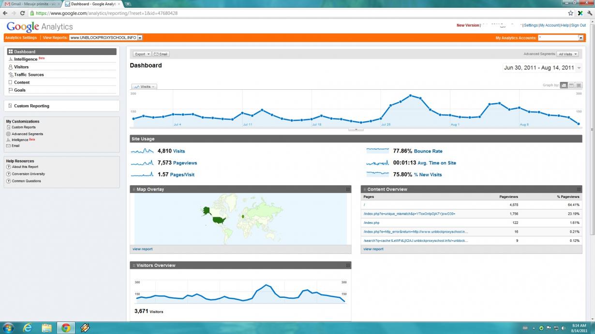Open the Export dropdown

click(x=142, y=54)
